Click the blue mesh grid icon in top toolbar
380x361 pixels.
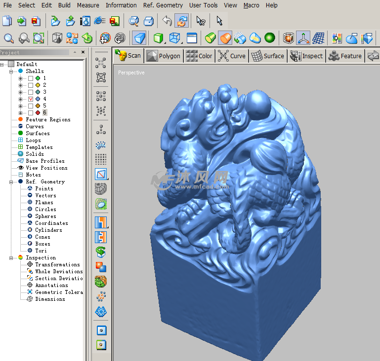(319, 38)
